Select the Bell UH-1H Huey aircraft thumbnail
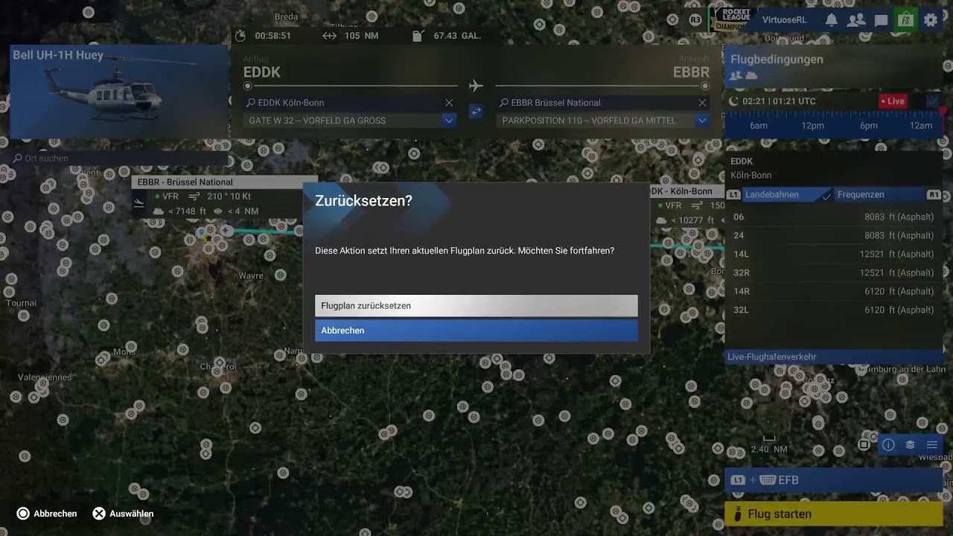 [x=119, y=92]
